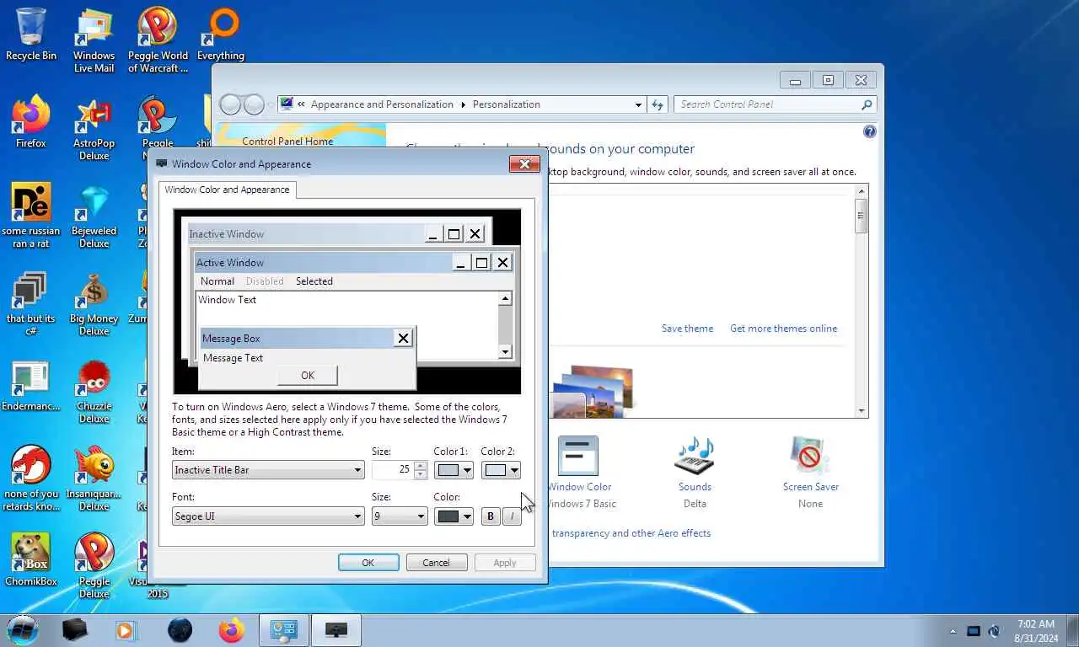
Task: Open Insaniquarium Deluxe desktop icon
Action: (94, 479)
